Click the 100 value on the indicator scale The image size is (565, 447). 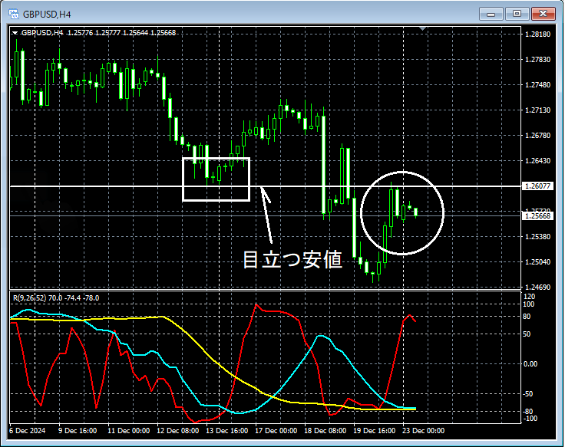click(530, 304)
